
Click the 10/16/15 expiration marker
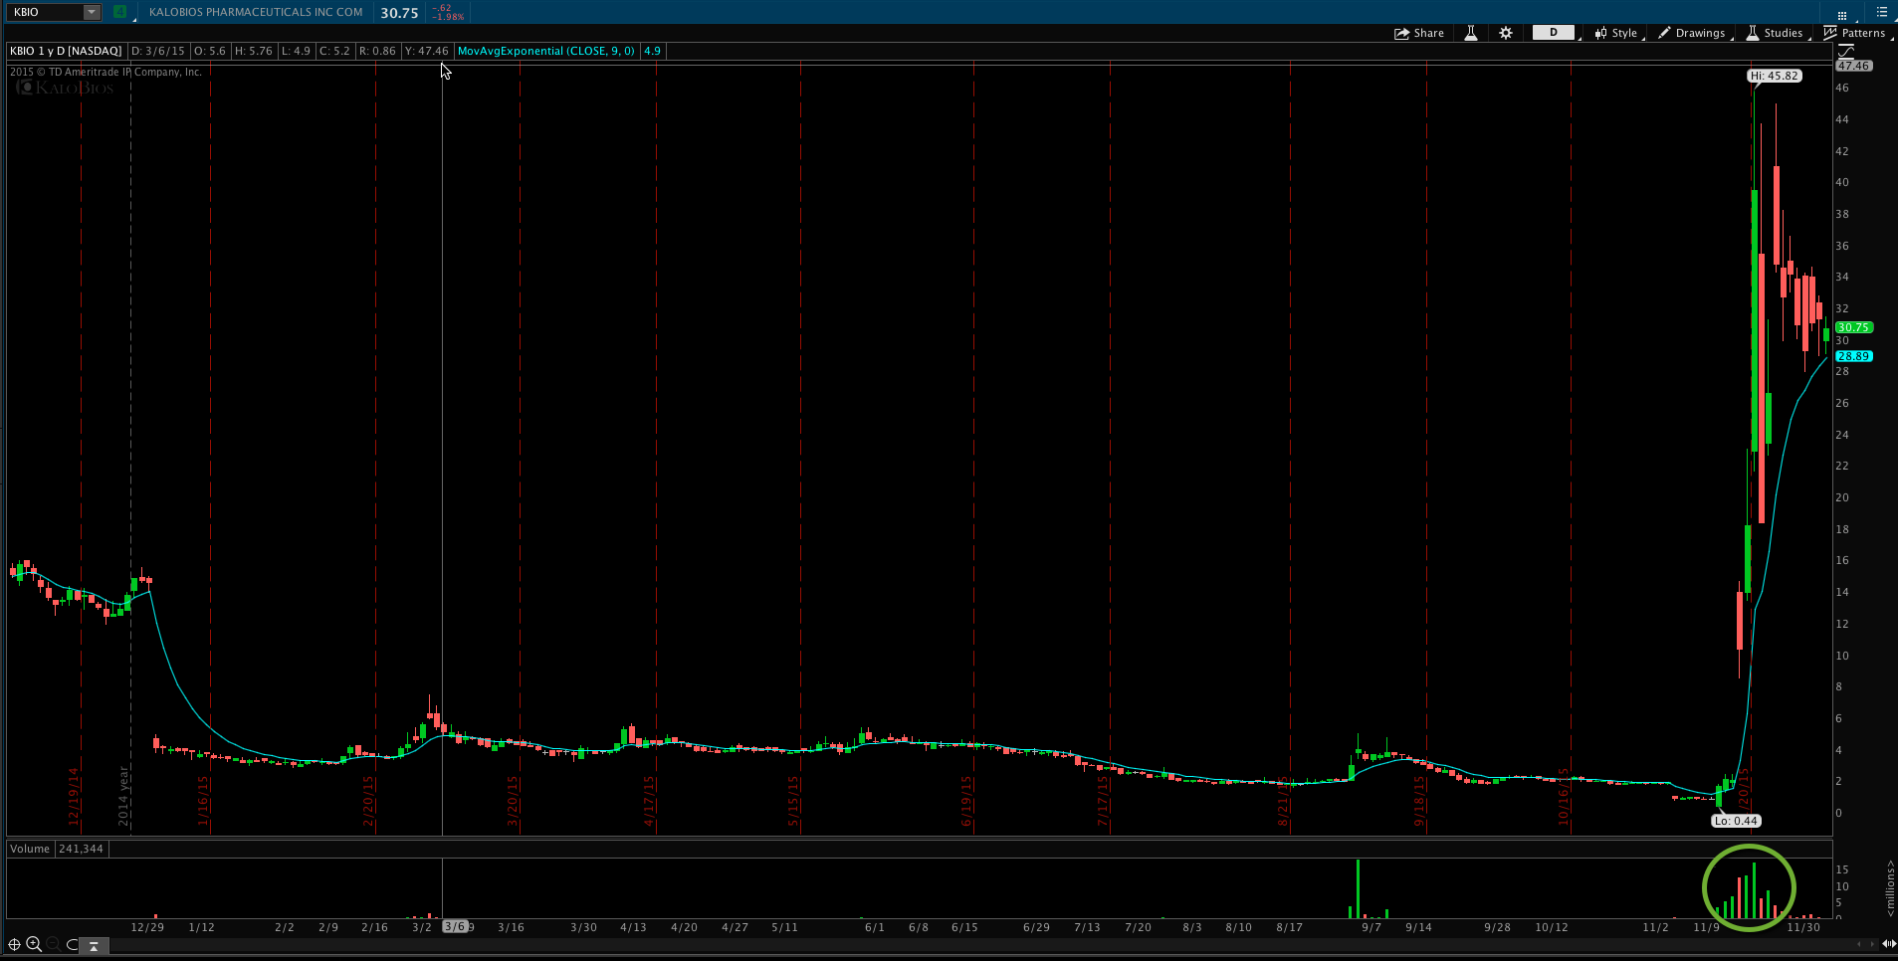pos(1564,797)
